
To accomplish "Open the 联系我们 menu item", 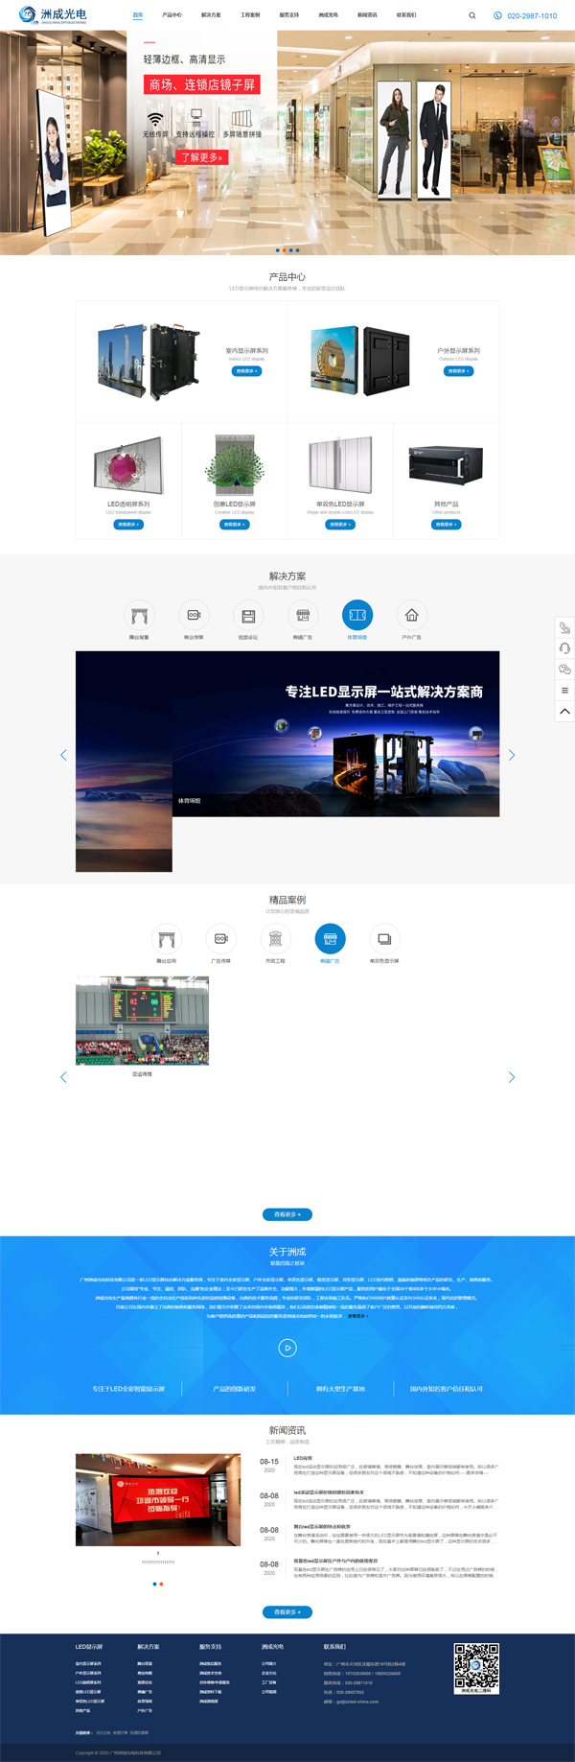I will [406, 15].
